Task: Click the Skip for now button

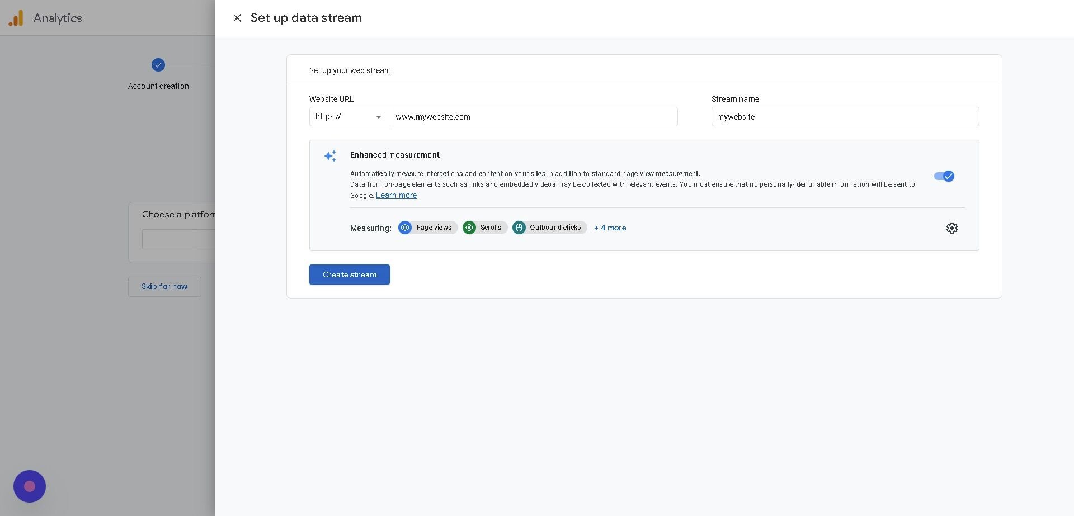Action: point(164,286)
